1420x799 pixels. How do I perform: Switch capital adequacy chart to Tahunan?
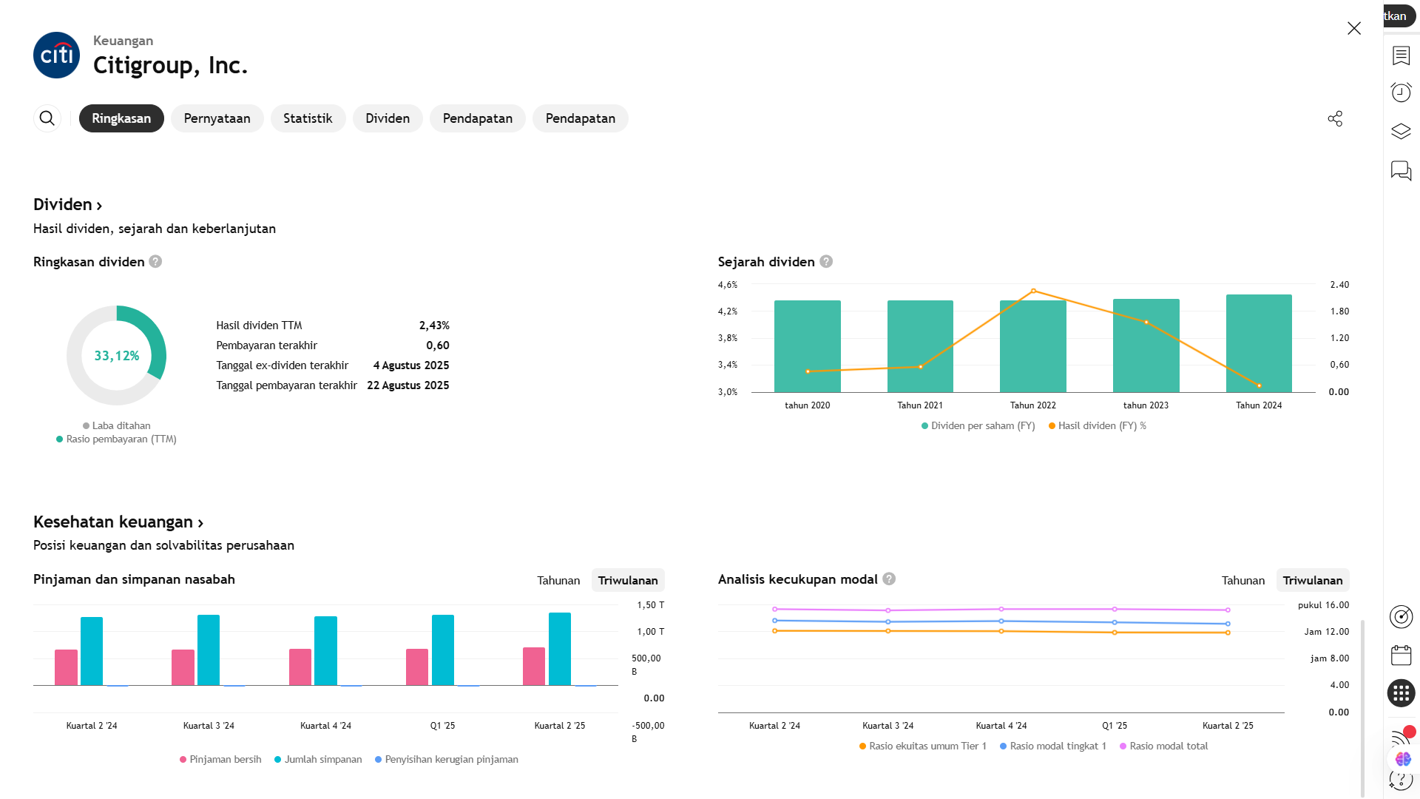[x=1242, y=581]
